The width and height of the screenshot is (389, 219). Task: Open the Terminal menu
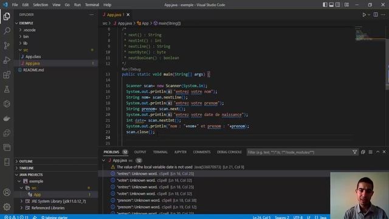click(92, 5)
